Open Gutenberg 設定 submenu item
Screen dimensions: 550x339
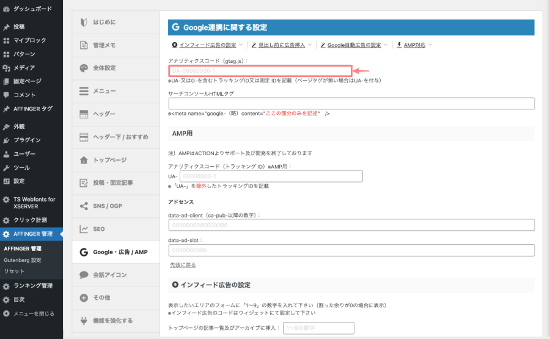(23, 260)
